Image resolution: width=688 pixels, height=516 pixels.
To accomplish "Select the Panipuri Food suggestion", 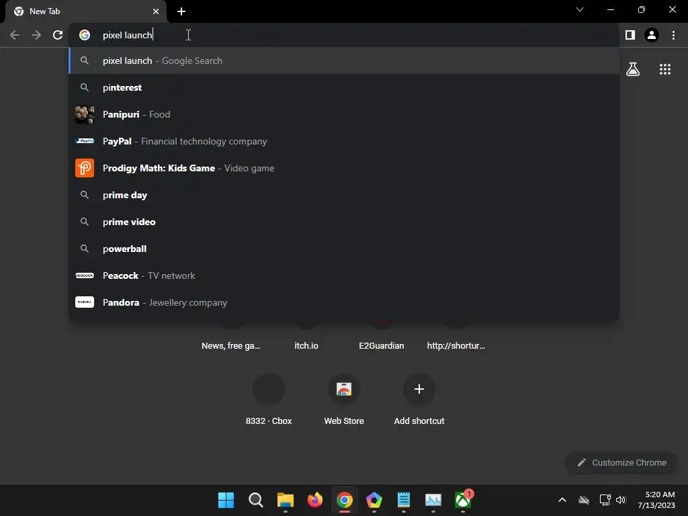I will 344,114.
